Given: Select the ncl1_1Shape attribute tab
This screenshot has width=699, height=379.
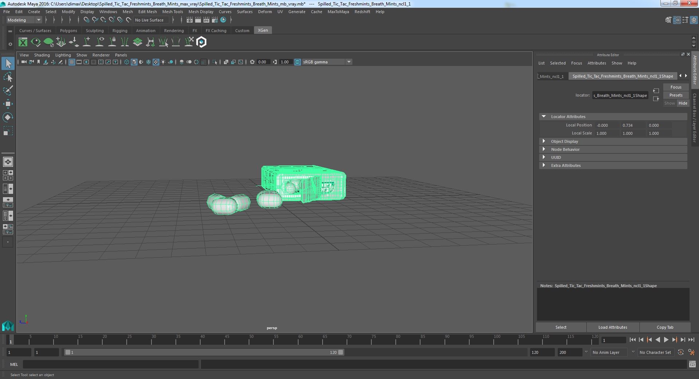Looking at the screenshot, I should point(623,76).
